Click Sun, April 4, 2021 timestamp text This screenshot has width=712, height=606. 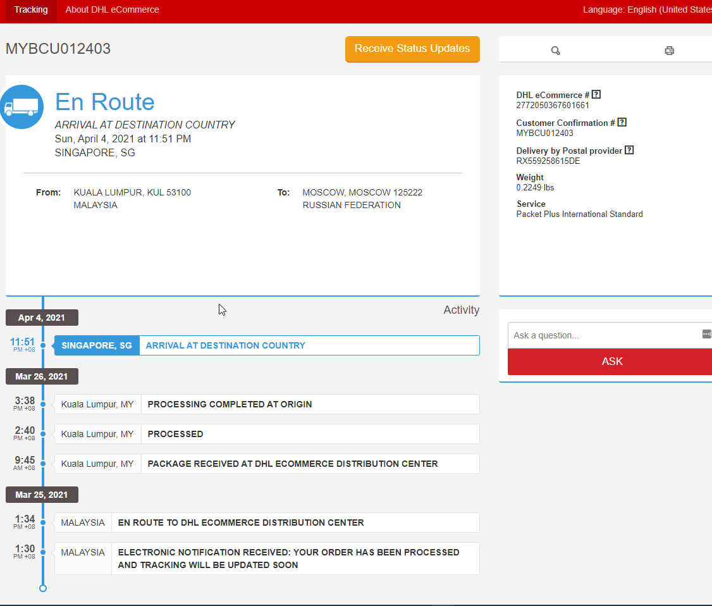(x=123, y=139)
